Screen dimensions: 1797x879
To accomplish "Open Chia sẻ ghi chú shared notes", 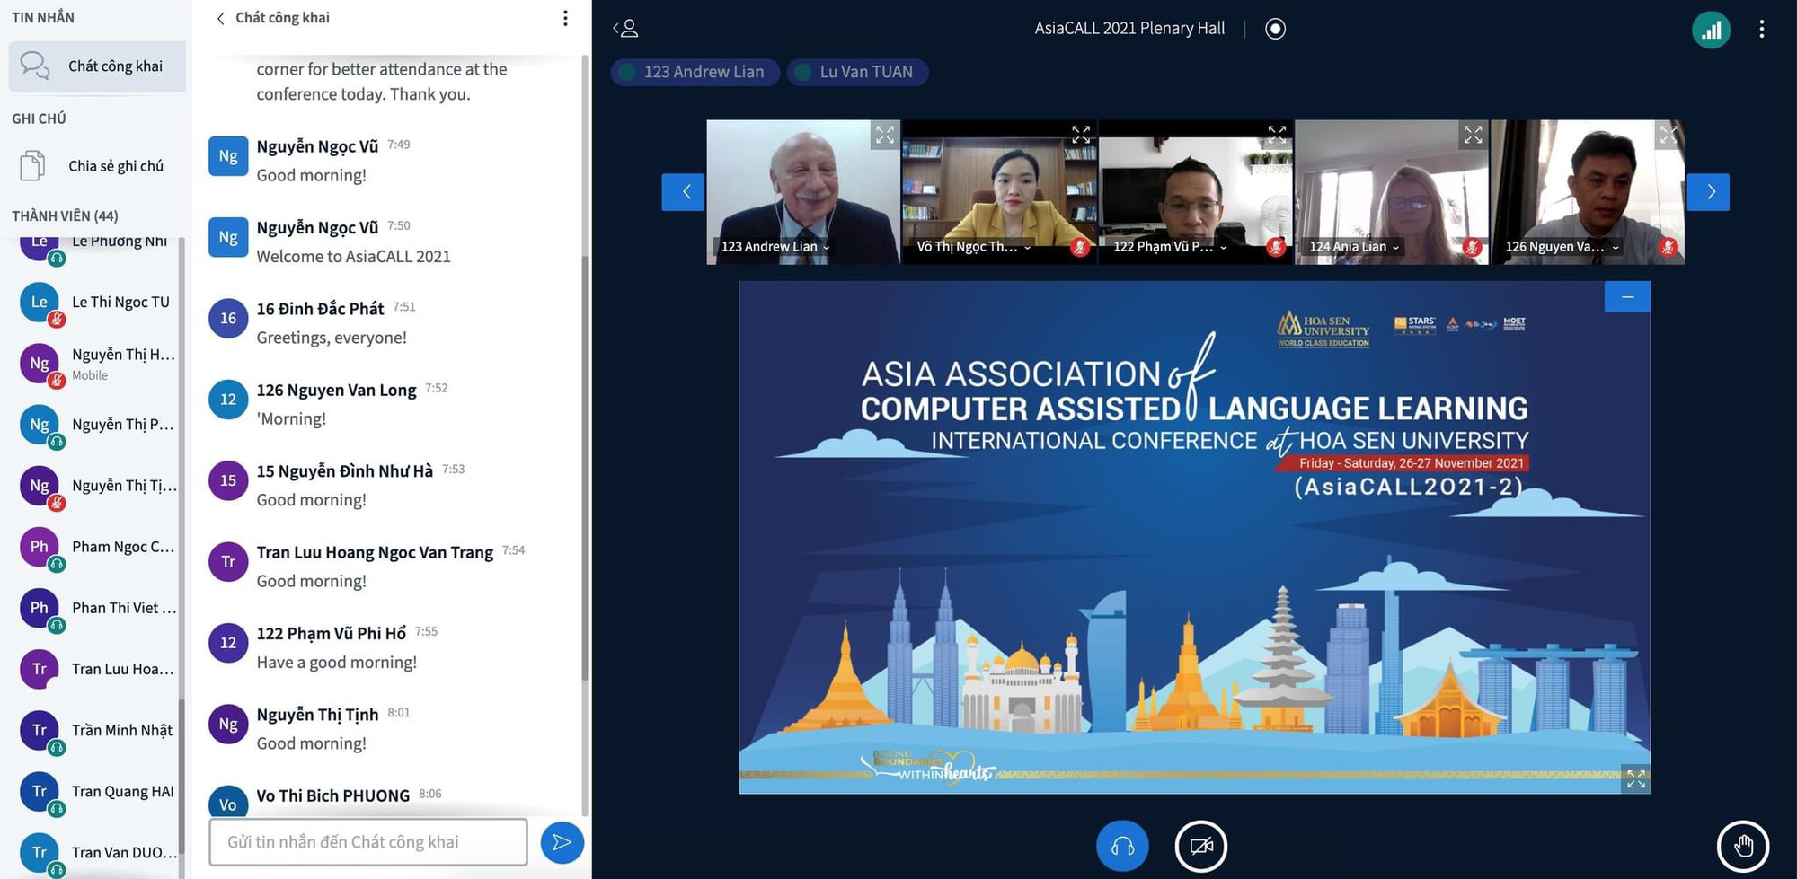I will tap(97, 166).
